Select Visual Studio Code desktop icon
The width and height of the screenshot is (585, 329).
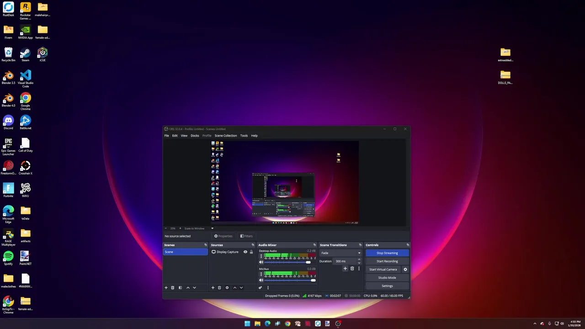pyautogui.click(x=25, y=78)
